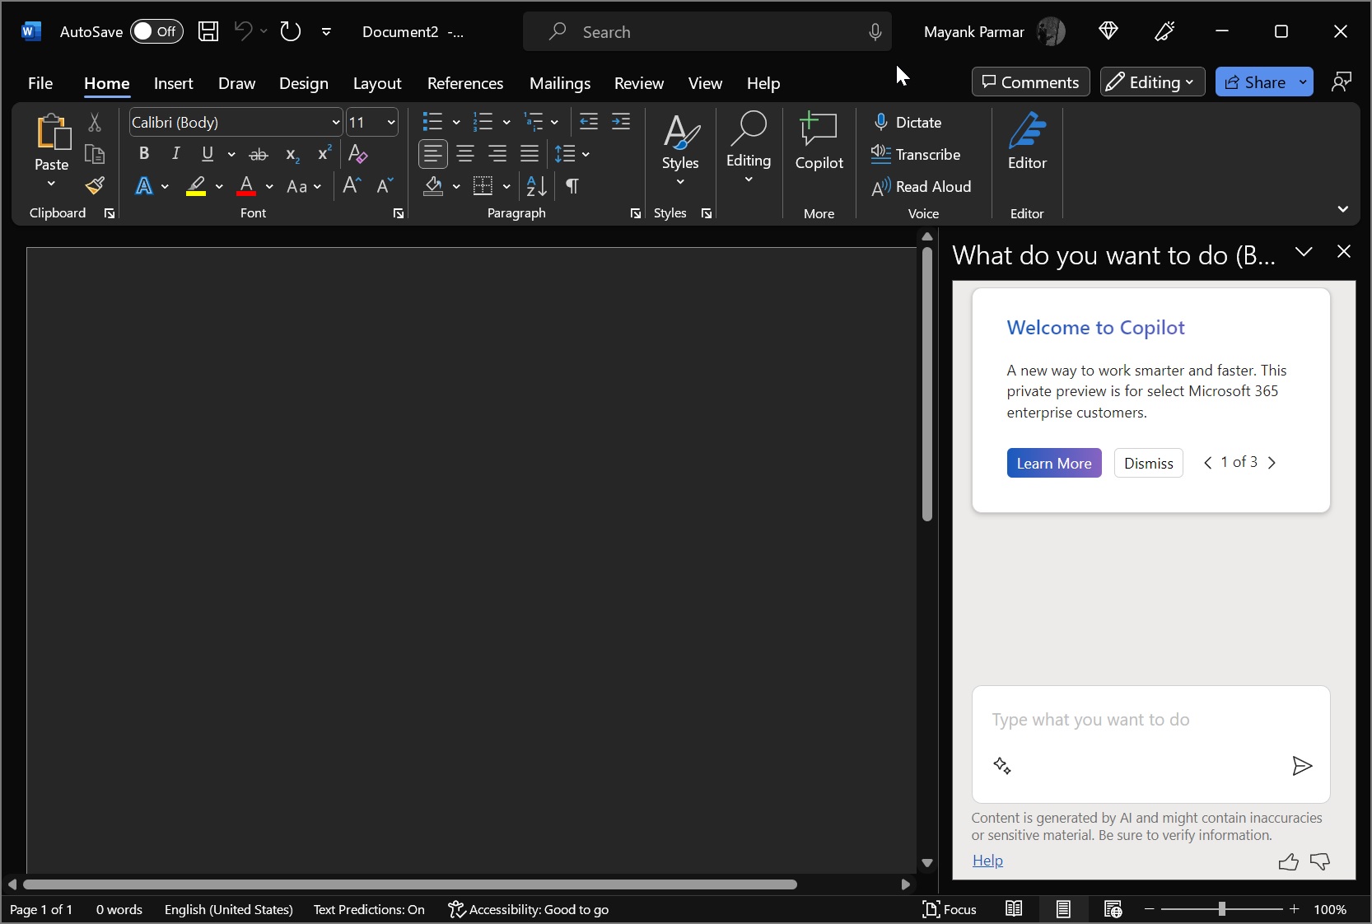Show paragraph marks with the pilcrow icon
This screenshot has height=924, width=1372.
coord(571,187)
